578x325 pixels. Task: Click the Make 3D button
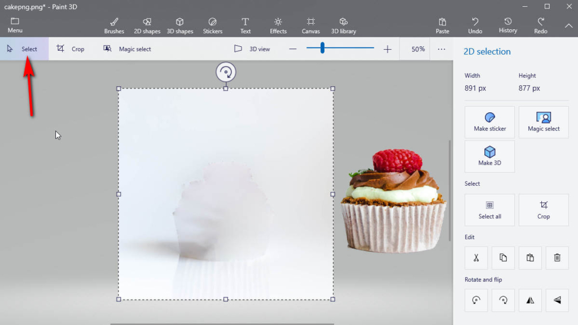(489, 156)
